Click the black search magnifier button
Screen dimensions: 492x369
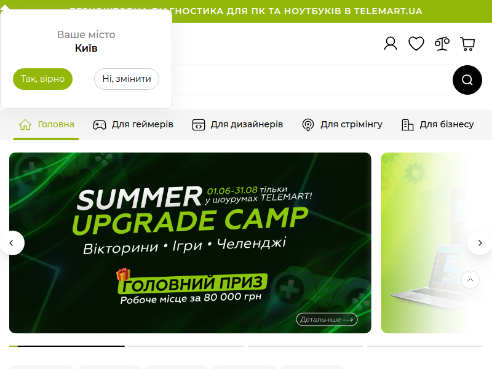[x=467, y=80]
